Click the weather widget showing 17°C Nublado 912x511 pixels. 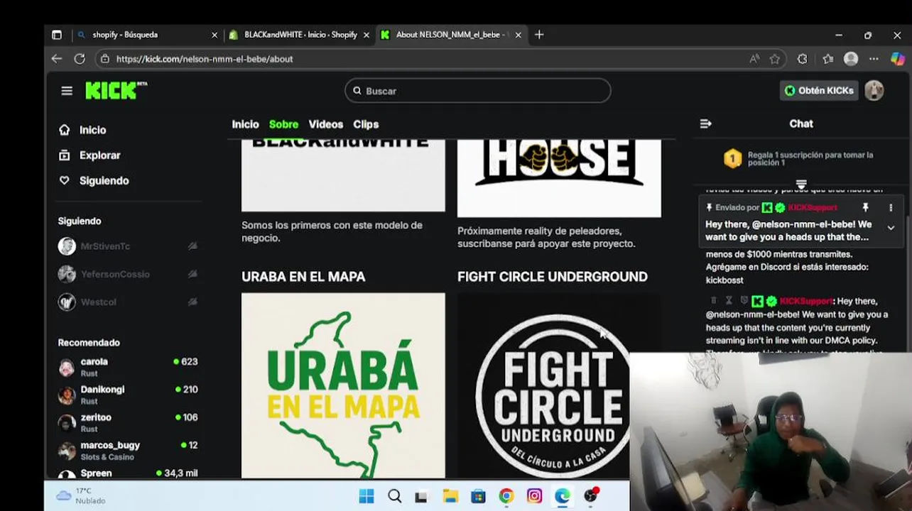tap(82, 495)
